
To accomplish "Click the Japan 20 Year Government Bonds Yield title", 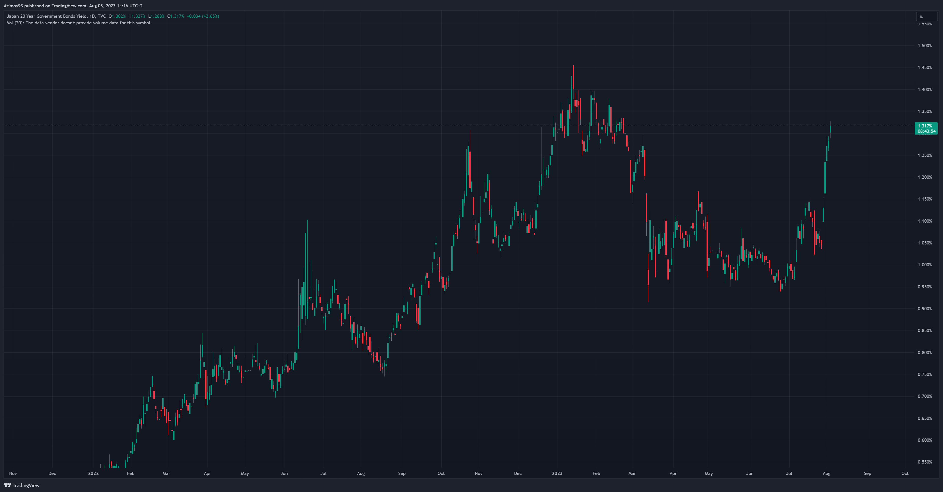I will point(47,16).
